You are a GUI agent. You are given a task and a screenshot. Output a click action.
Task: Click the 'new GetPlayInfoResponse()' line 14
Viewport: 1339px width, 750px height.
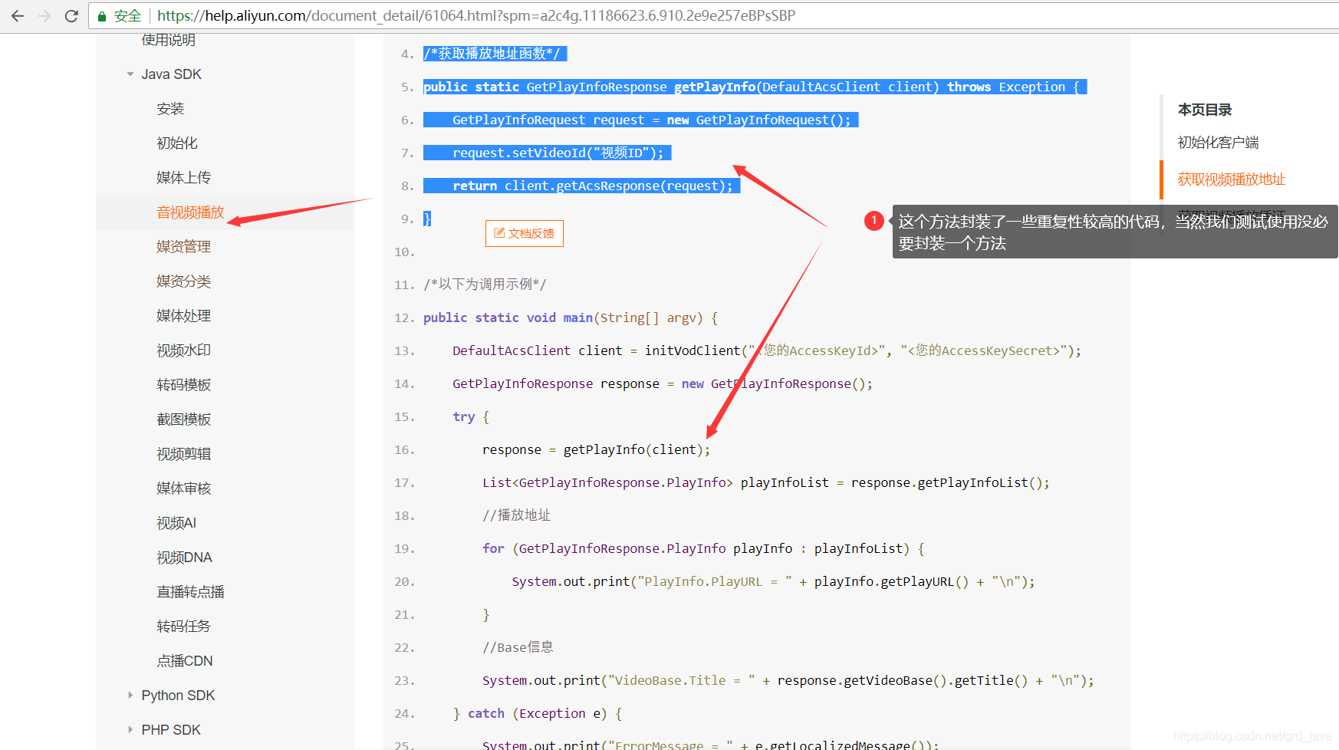pos(663,383)
